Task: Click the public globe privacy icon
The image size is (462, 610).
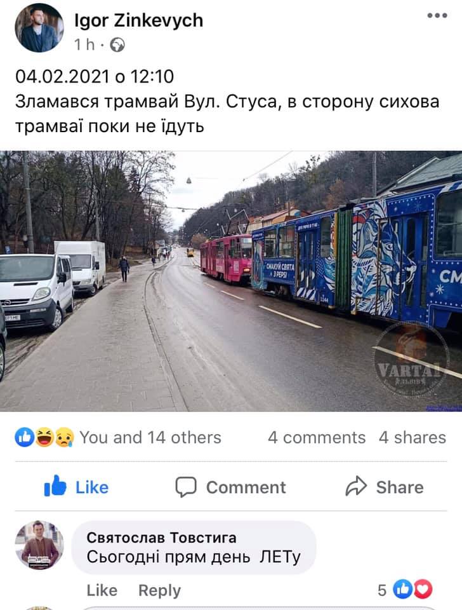Action: 117,45
